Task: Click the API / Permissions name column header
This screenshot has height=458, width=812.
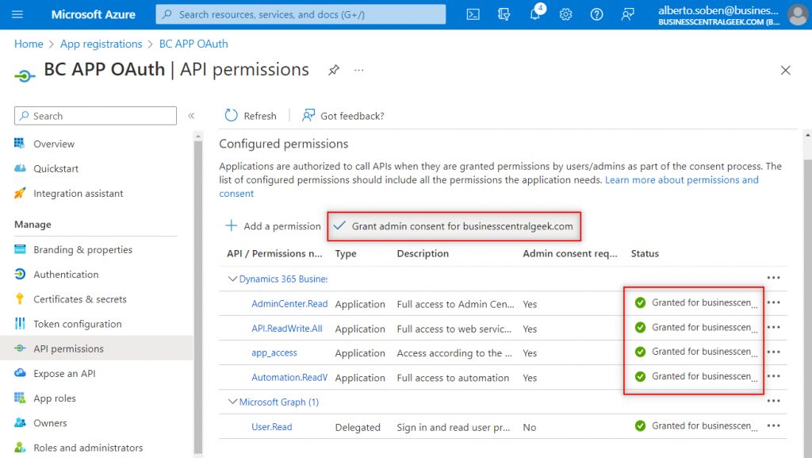Action: point(274,253)
